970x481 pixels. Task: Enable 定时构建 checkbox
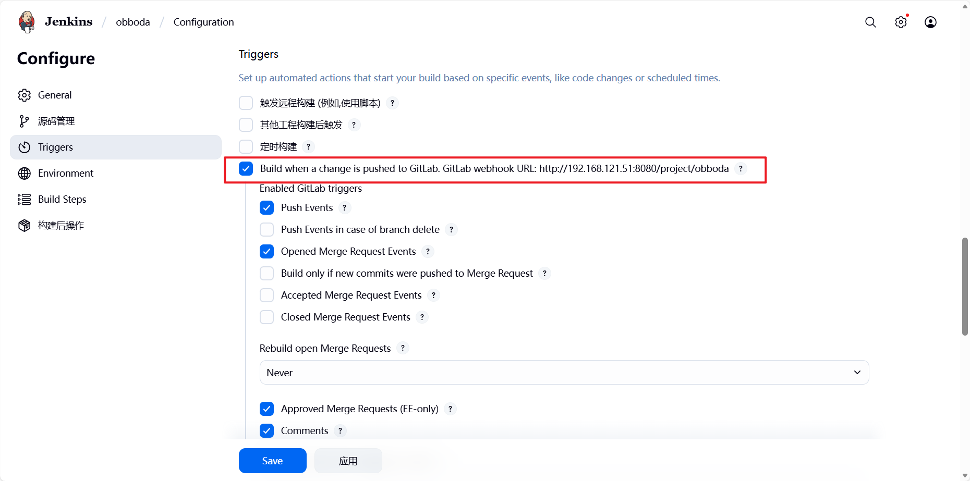pos(246,147)
